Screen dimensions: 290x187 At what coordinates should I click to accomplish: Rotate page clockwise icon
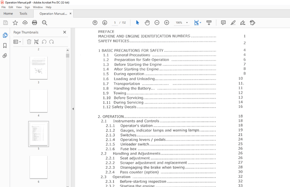tap(51, 42)
